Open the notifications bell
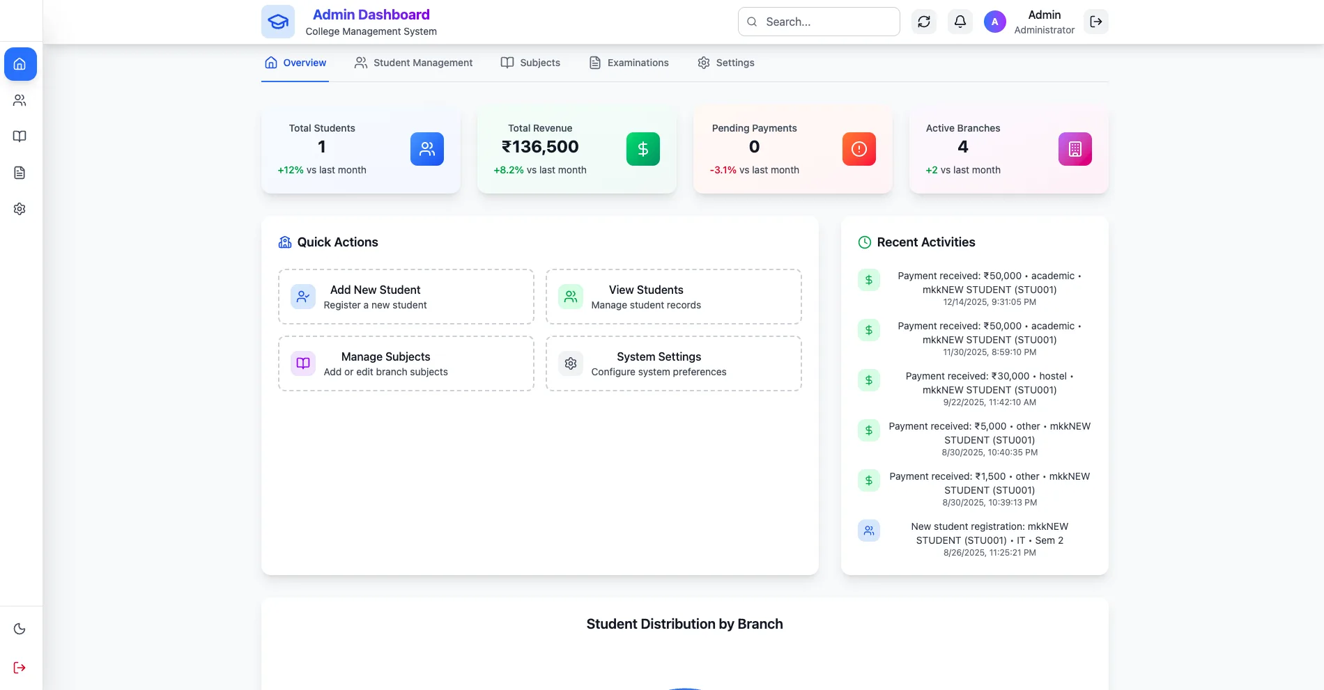The width and height of the screenshot is (1324, 690). pyautogui.click(x=960, y=22)
